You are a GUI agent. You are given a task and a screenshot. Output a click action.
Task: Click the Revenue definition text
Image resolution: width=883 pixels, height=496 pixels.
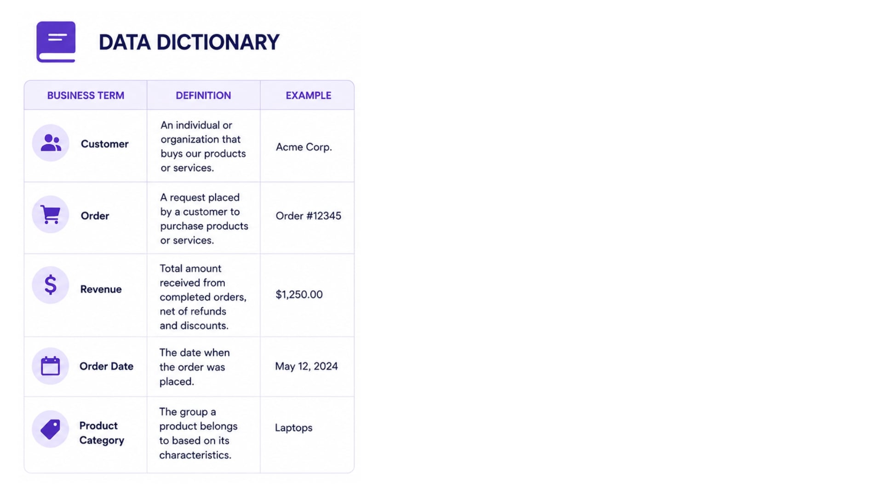203,297
